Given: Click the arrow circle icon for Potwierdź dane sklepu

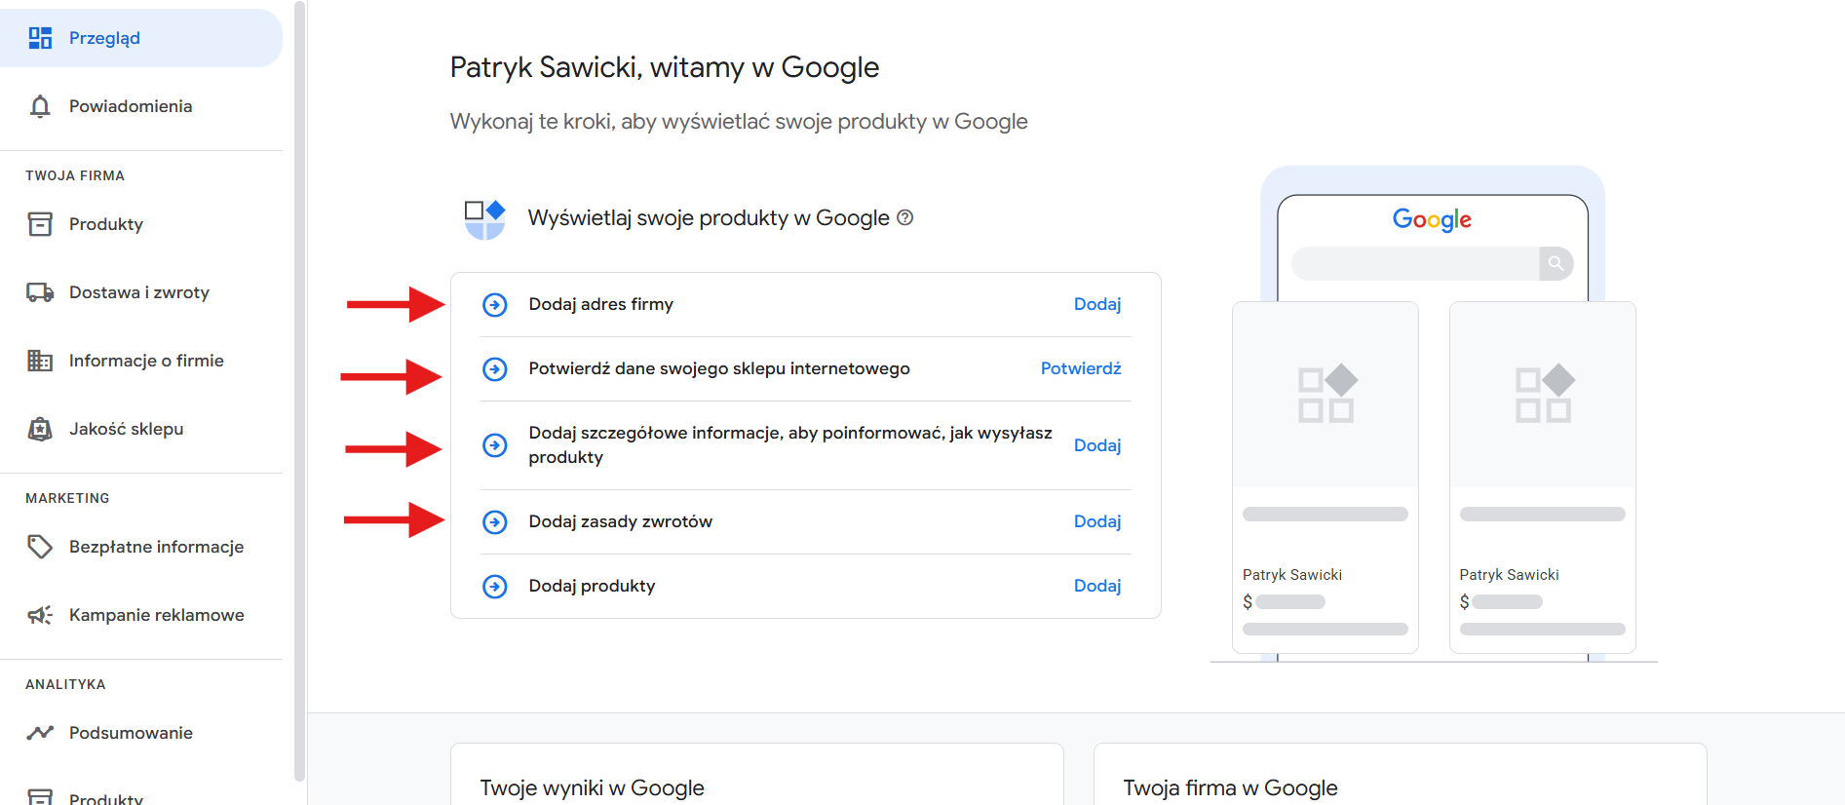Looking at the screenshot, I should tap(495, 369).
